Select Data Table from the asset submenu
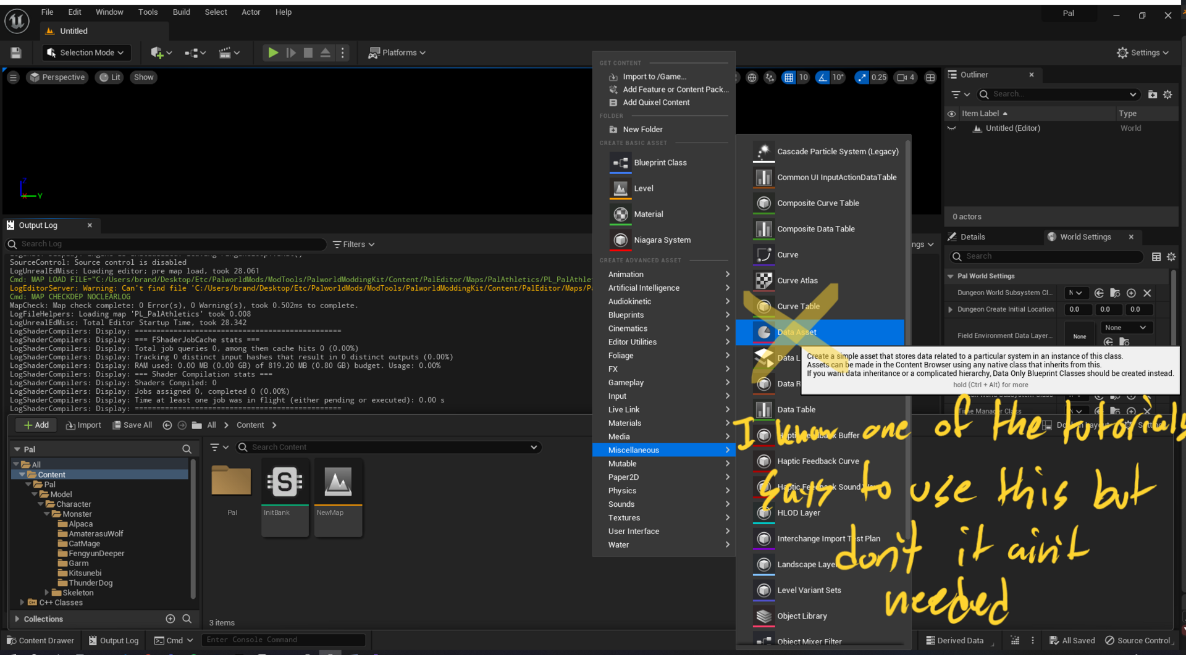Screen dimensions: 1186x655 pyautogui.click(x=820, y=409)
